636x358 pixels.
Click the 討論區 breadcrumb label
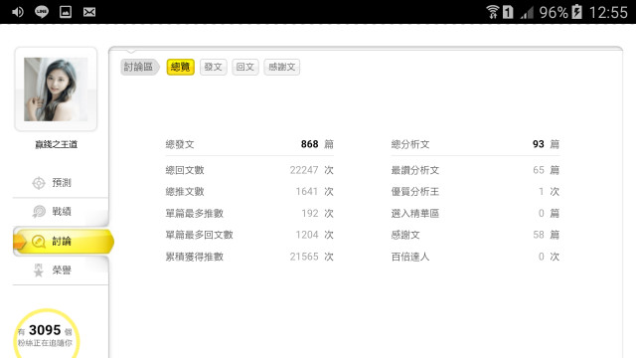coord(139,67)
